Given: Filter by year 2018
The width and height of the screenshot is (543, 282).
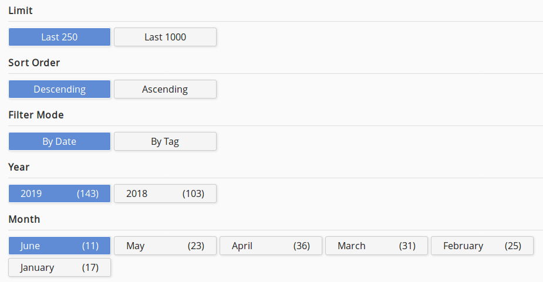Looking at the screenshot, I should click(x=165, y=193).
